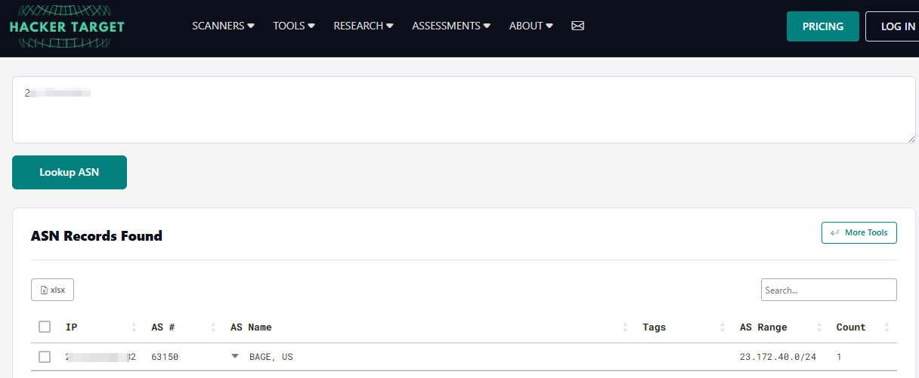Click the table Search input field

pos(828,290)
